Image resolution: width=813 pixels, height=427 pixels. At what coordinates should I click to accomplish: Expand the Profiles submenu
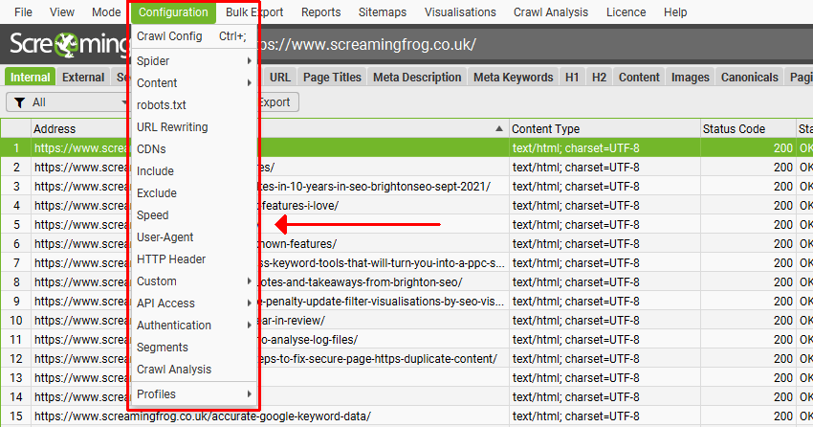pyautogui.click(x=194, y=394)
